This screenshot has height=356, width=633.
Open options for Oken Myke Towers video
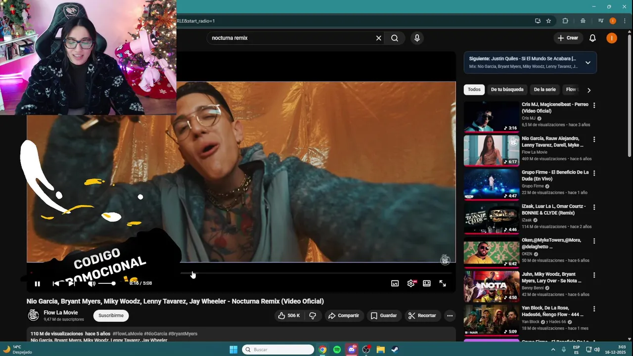(x=594, y=241)
